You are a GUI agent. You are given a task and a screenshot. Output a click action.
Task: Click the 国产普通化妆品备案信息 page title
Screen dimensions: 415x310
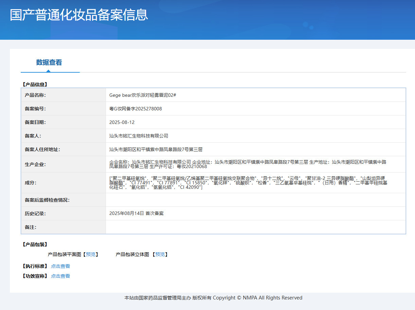coord(79,15)
